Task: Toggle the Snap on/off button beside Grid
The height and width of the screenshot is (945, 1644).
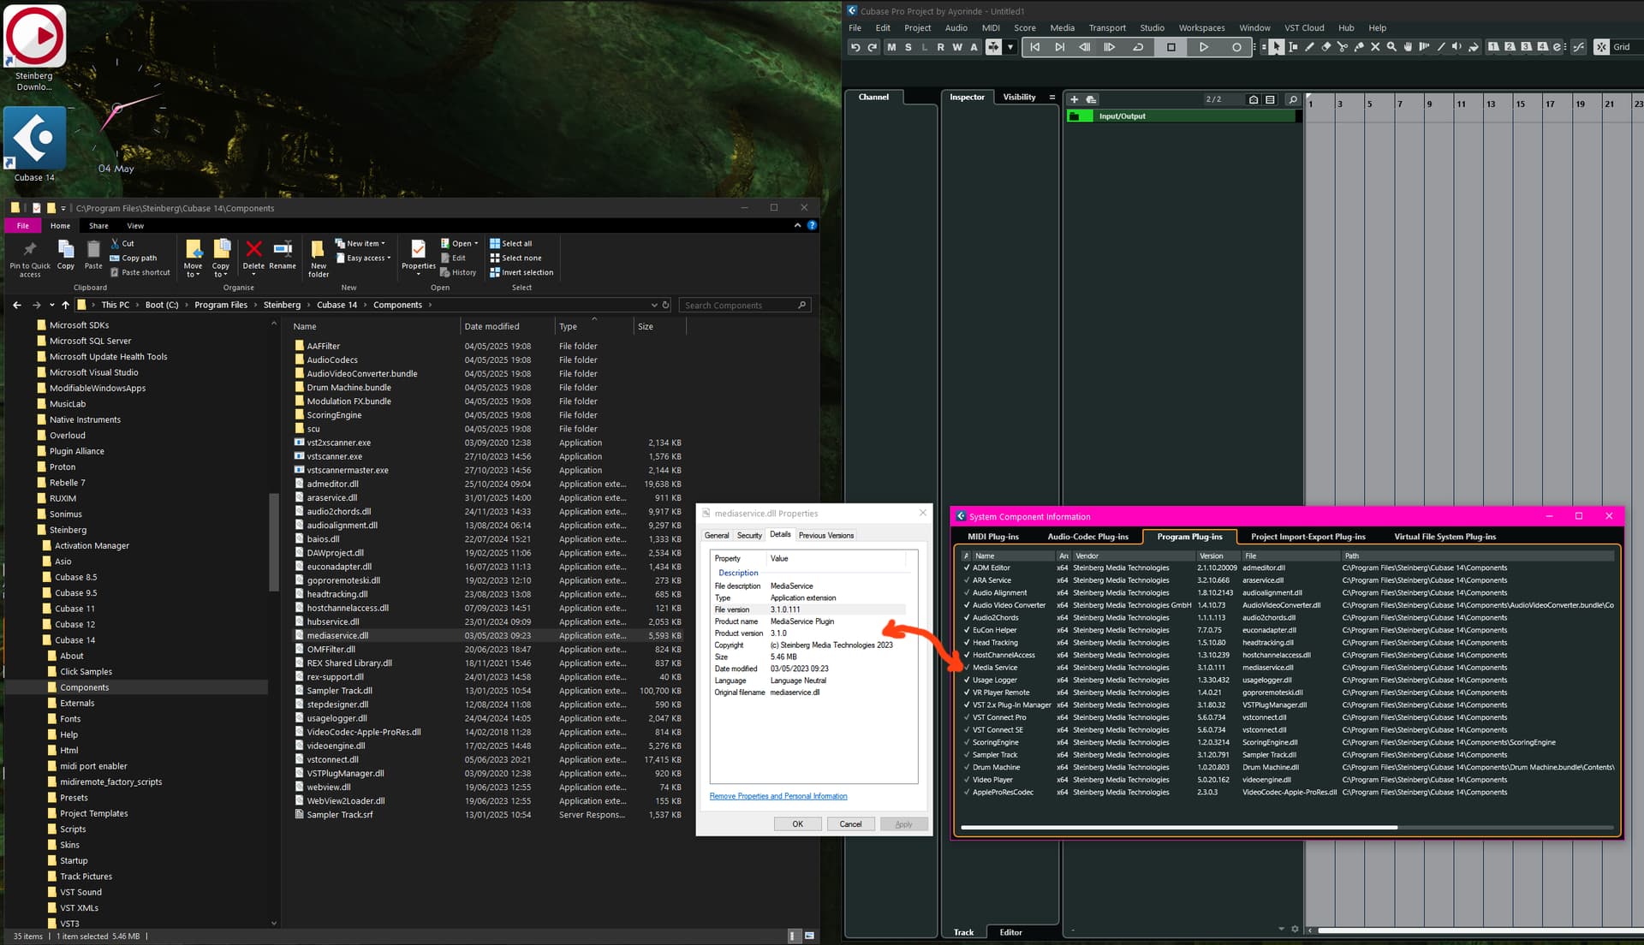Action: tap(1601, 47)
